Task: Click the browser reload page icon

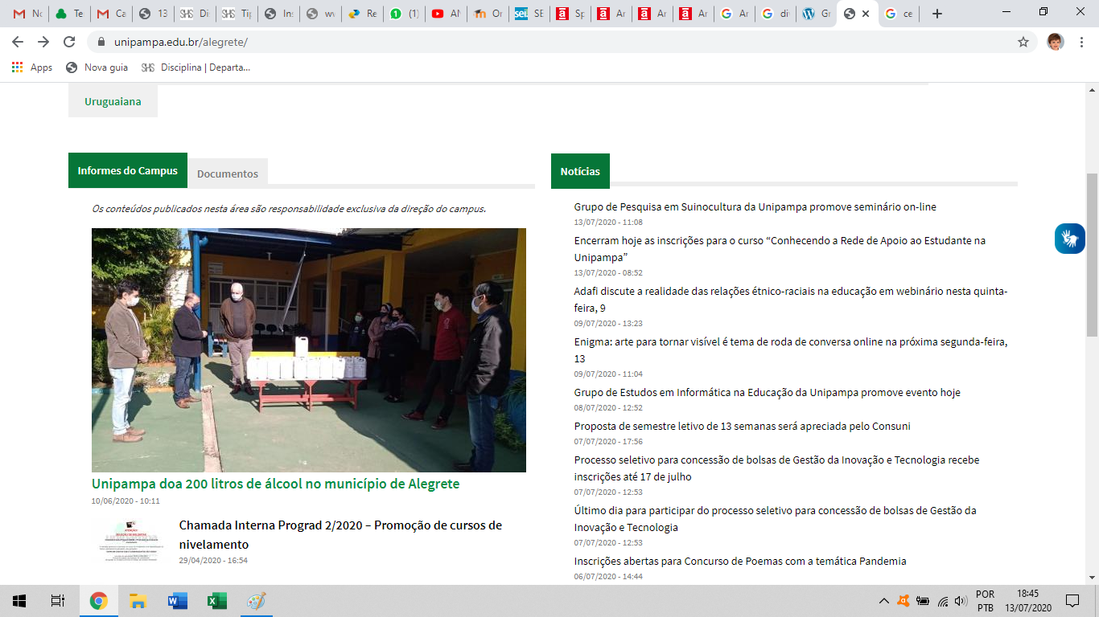Action: [x=69, y=42]
